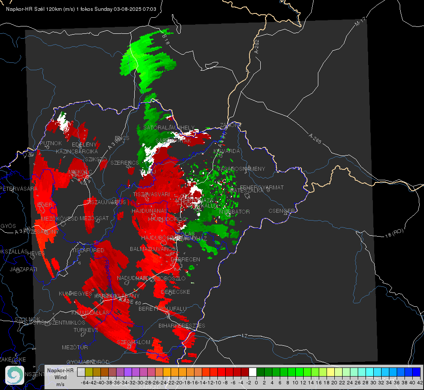This screenshot has height=390, width=424.
Task: Click the JASZAPATI town label
Action: pos(23,269)
